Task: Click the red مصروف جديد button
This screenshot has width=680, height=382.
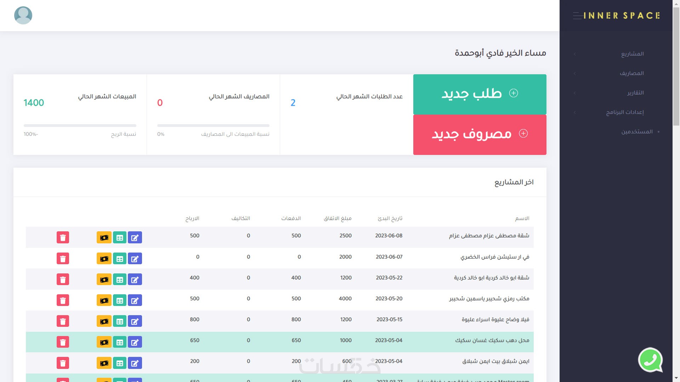Action: point(480,134)
